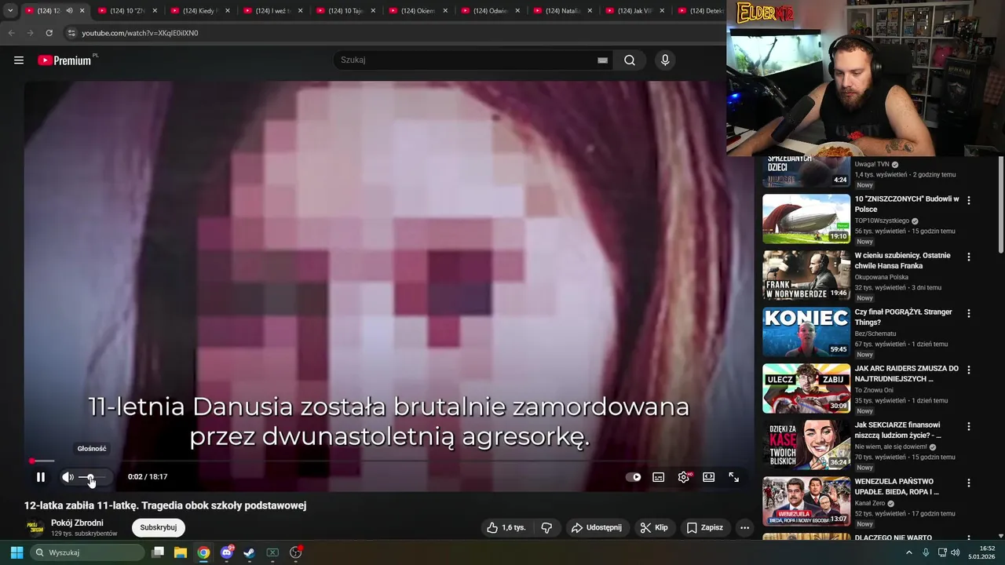Open options menu for 'Jak SEKCIARZE finansowi' video

click(969, 426)
